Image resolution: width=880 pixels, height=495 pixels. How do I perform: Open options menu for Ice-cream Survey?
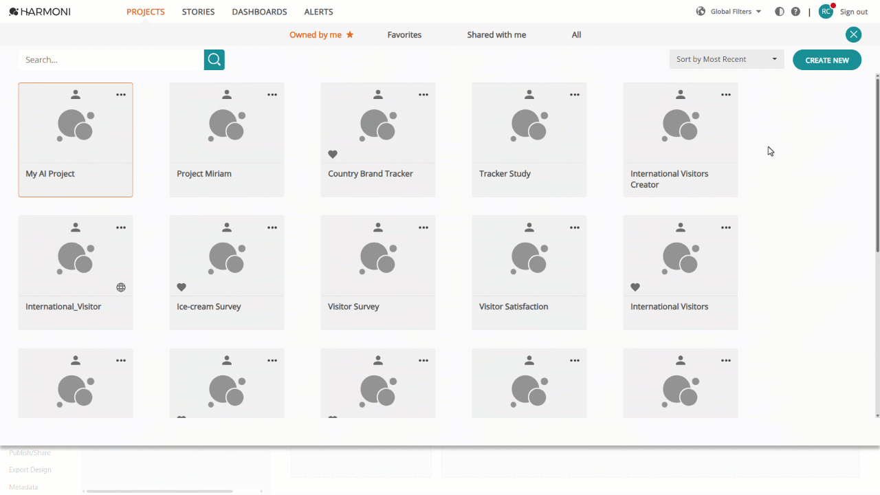272,228
